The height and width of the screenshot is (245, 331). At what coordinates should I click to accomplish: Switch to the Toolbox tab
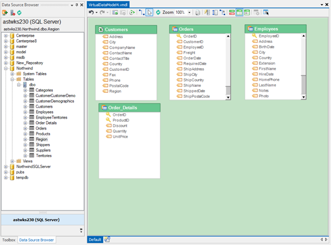click(x=8, y=240)
